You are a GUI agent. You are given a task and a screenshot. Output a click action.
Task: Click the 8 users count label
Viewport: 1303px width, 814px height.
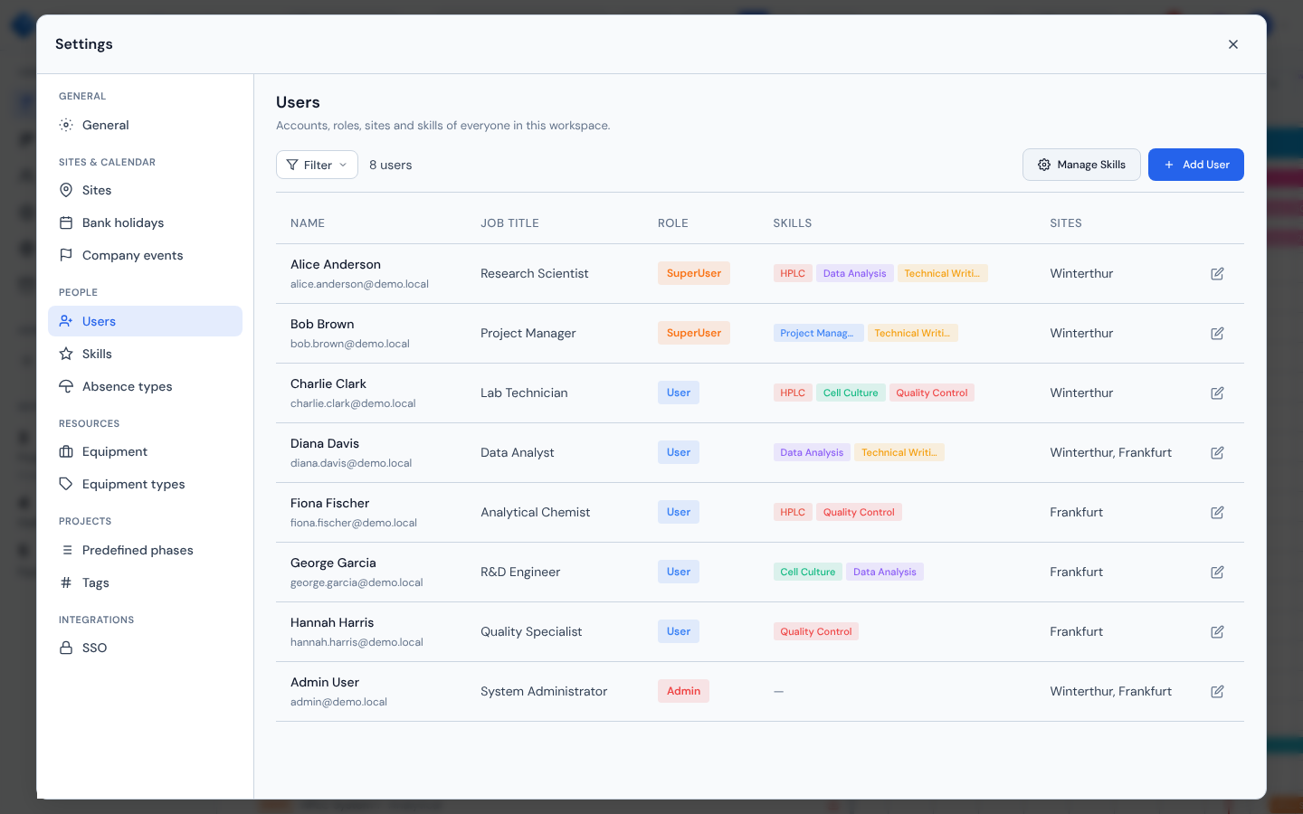(x=391, y=165)
